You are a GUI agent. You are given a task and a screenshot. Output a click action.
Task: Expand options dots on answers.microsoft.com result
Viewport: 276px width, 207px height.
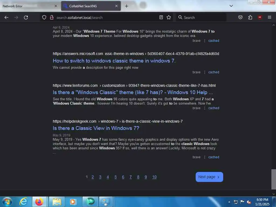[205, 72]
